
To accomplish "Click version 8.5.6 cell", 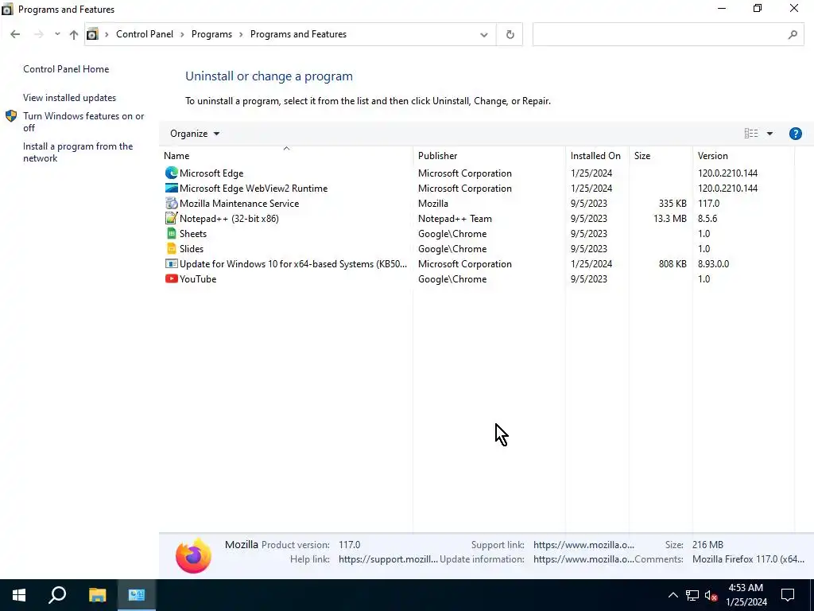I will coord(707,218).
